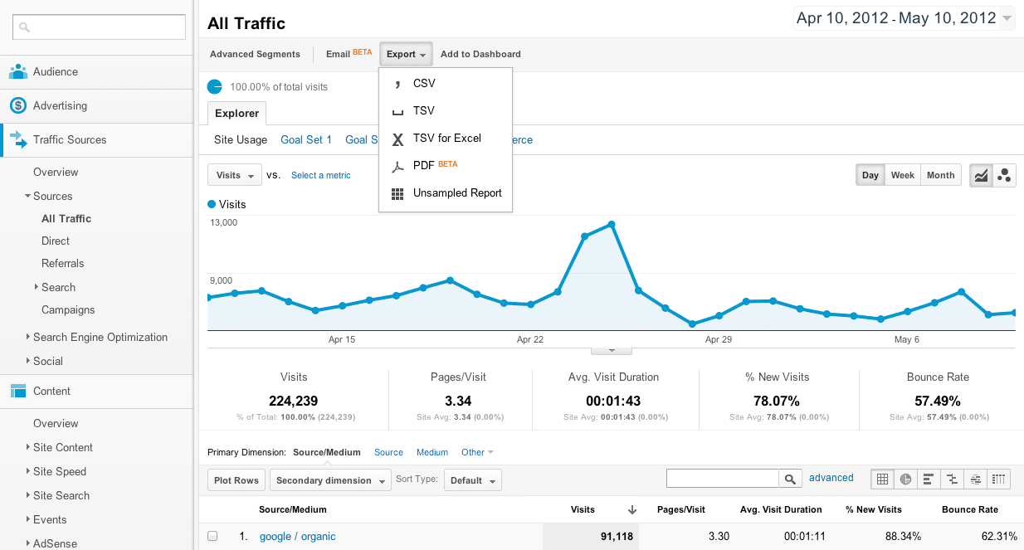Screen dimensions: 1024x550
Task: Check the google / organic row checkbox
Action: [212, 537]
